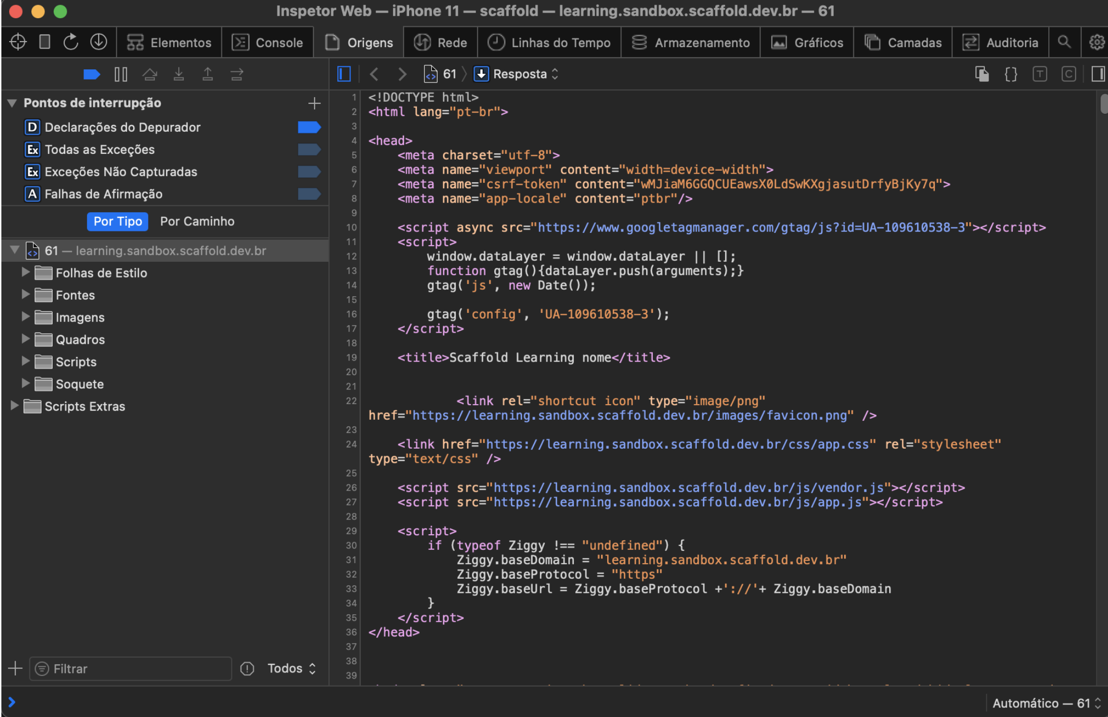Select Por Tipo grouping

point(117,221)
